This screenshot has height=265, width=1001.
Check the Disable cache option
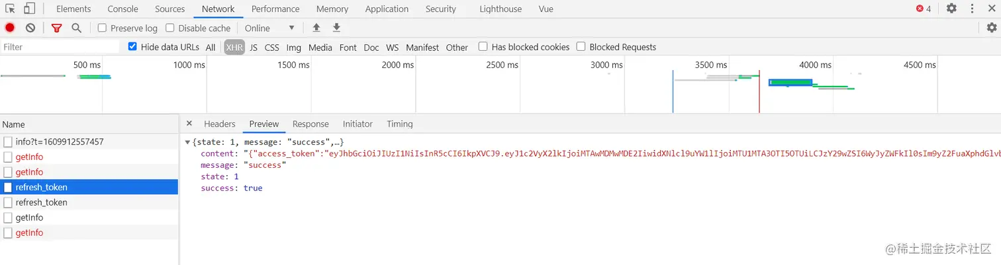tap(170, 28)
